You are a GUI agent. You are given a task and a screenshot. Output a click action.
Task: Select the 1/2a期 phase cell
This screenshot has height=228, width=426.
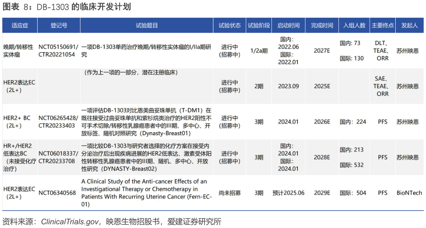(259, 51)
